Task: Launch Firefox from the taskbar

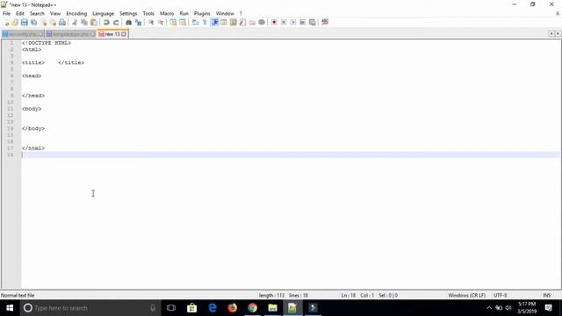Action: pyautogui.click(x=232, y=308)
